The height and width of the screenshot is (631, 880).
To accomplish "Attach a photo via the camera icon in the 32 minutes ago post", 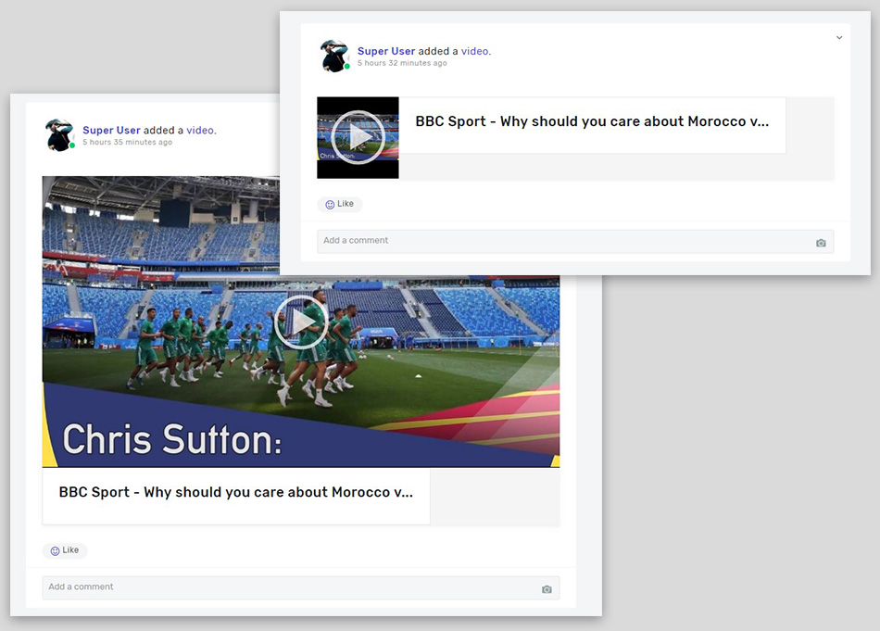I will [x=821, y=243].
